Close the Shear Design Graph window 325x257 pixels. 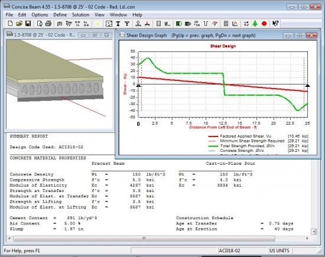point(311,35)
